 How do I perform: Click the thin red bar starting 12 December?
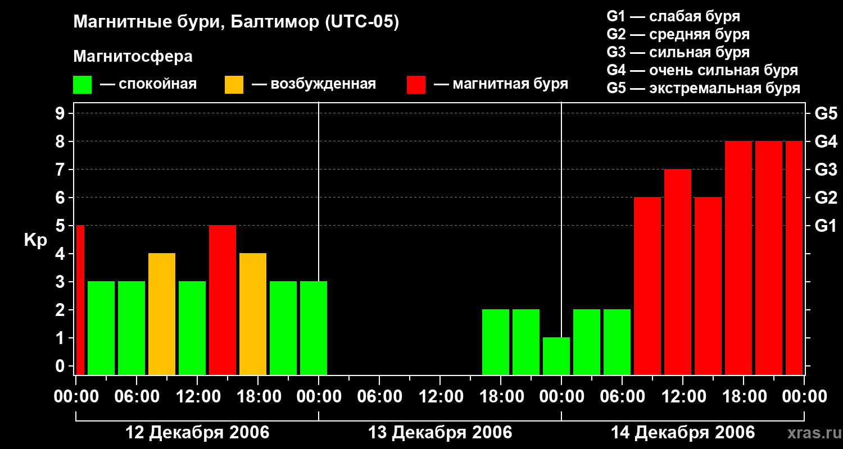click(x=80, y=300)
